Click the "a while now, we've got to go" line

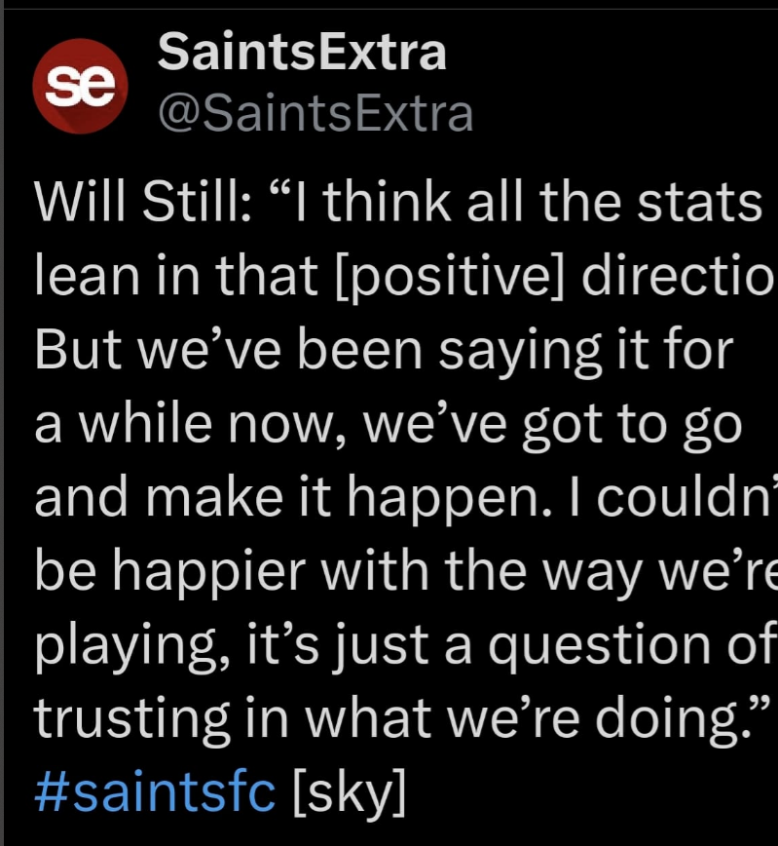388,424
